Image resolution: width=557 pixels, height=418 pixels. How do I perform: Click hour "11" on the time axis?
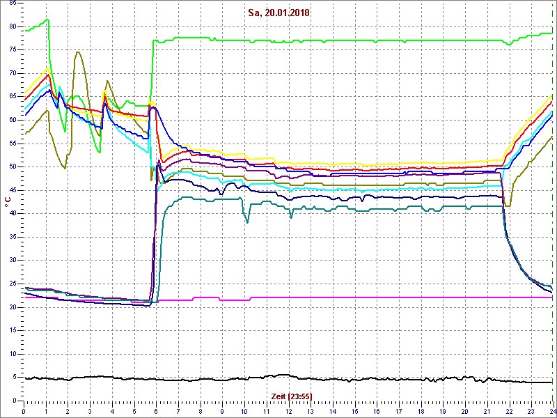coord(267,411)
